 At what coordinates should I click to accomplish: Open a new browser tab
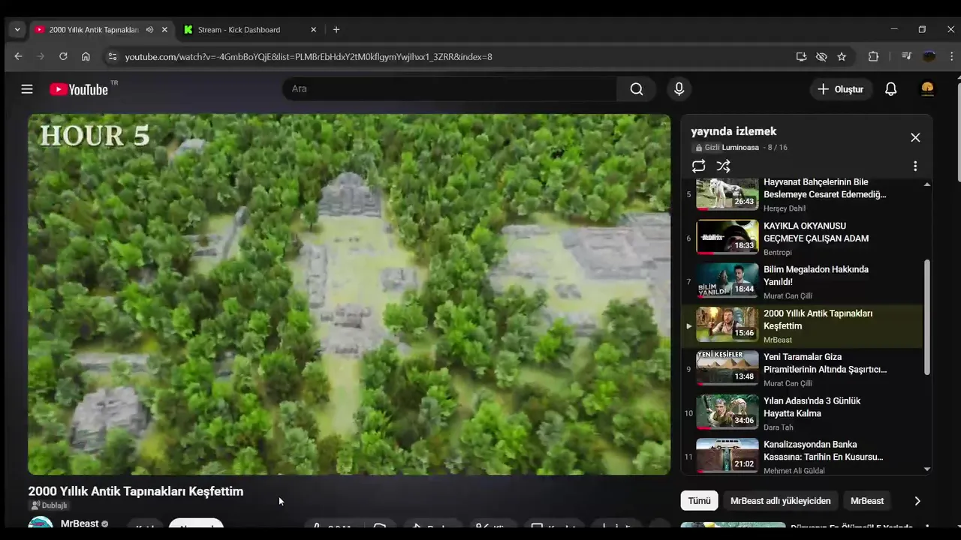[x=336, y=29]
